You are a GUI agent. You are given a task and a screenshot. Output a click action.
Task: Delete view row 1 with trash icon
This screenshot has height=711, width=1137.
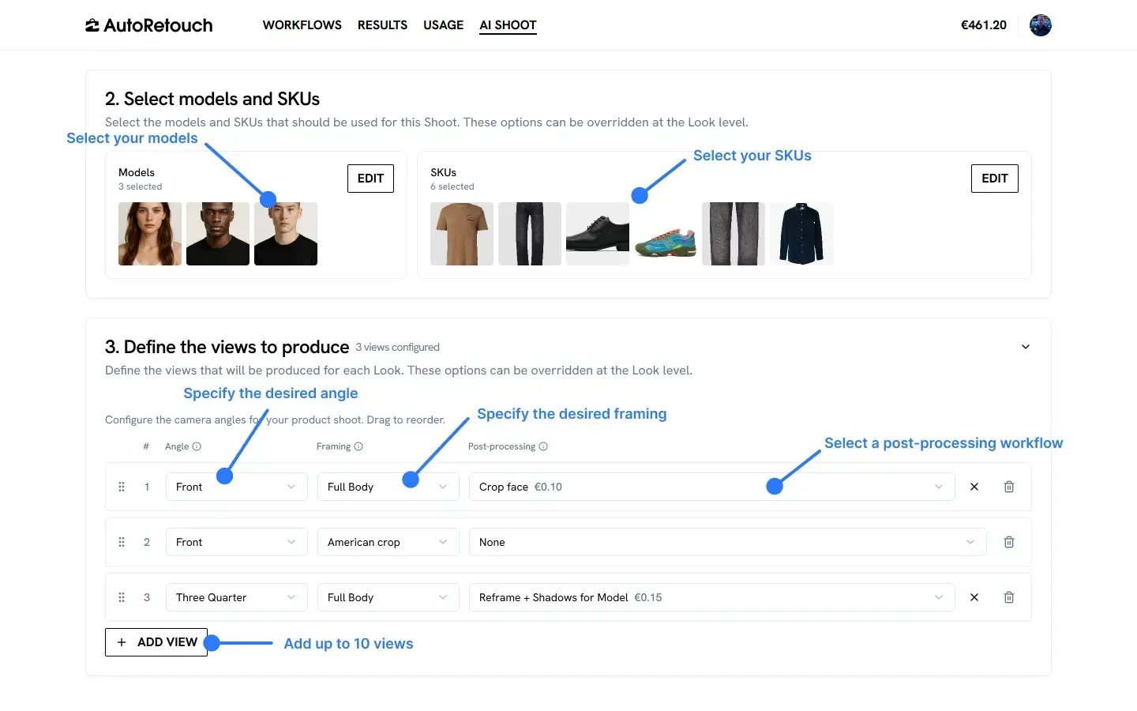pos(1008,487)
